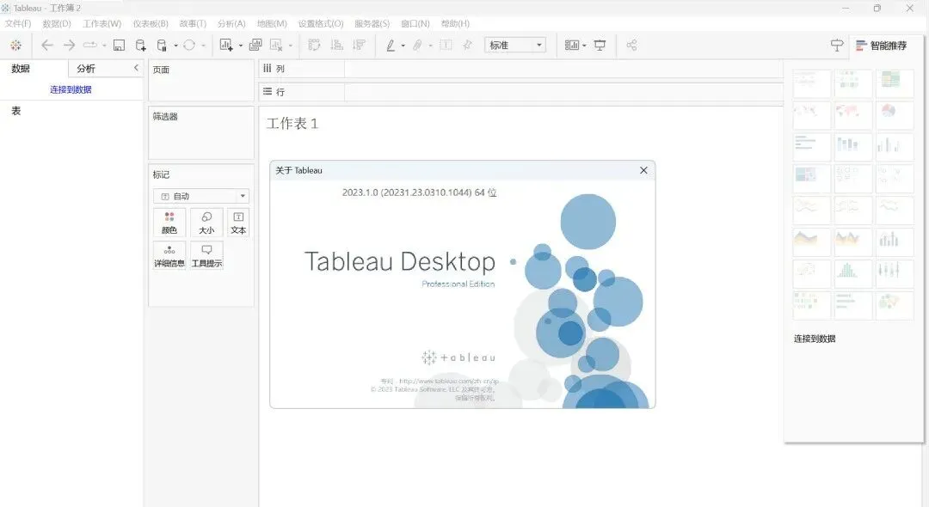This screenshot has height=507, width=929.
Task: Click the presentation mode icon
Action: tap(600, 46)
